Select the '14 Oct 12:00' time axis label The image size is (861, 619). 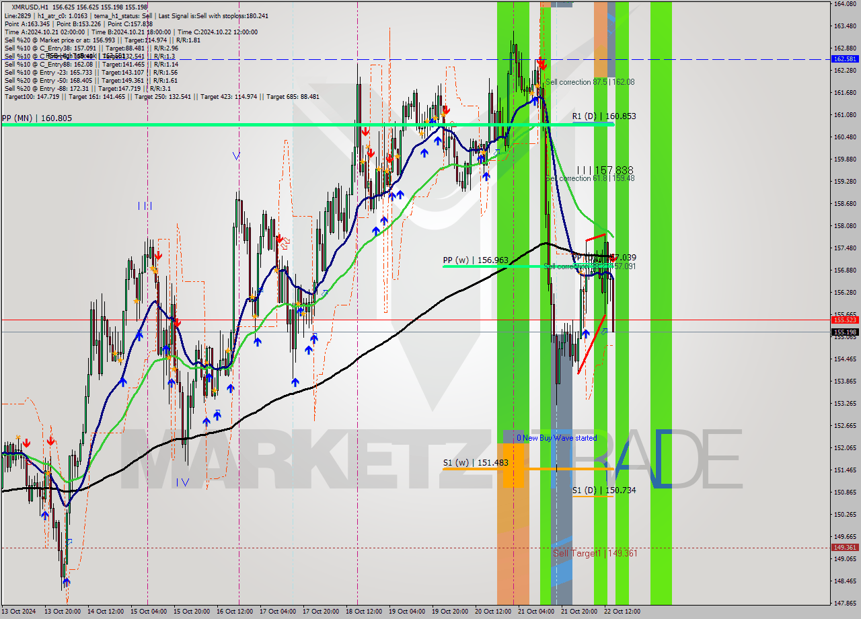pyautogui.click(x=104, y=612)
